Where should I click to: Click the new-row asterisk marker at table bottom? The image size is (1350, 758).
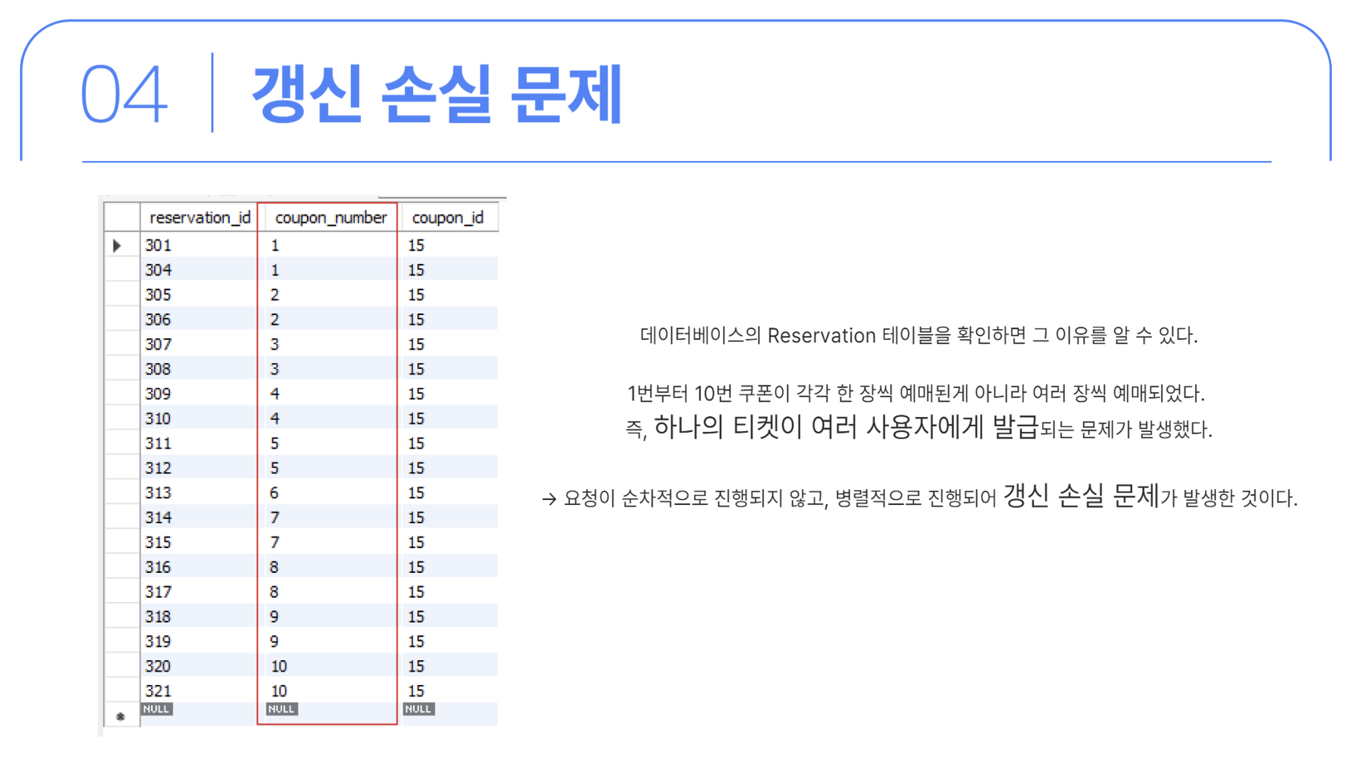click(121, 717)
